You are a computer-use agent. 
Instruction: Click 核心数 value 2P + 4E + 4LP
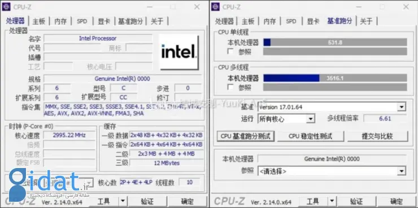[x=136, y=183]
